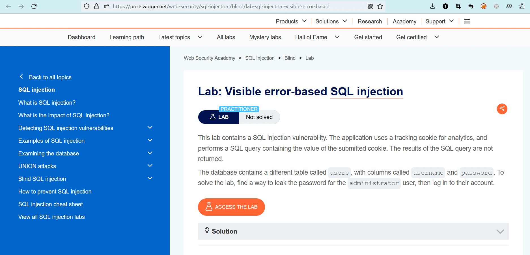The height and width of the screenshot is (255, 530).
Task: Click the Lab breadcrumb text
Action: [x=309, y=58]
